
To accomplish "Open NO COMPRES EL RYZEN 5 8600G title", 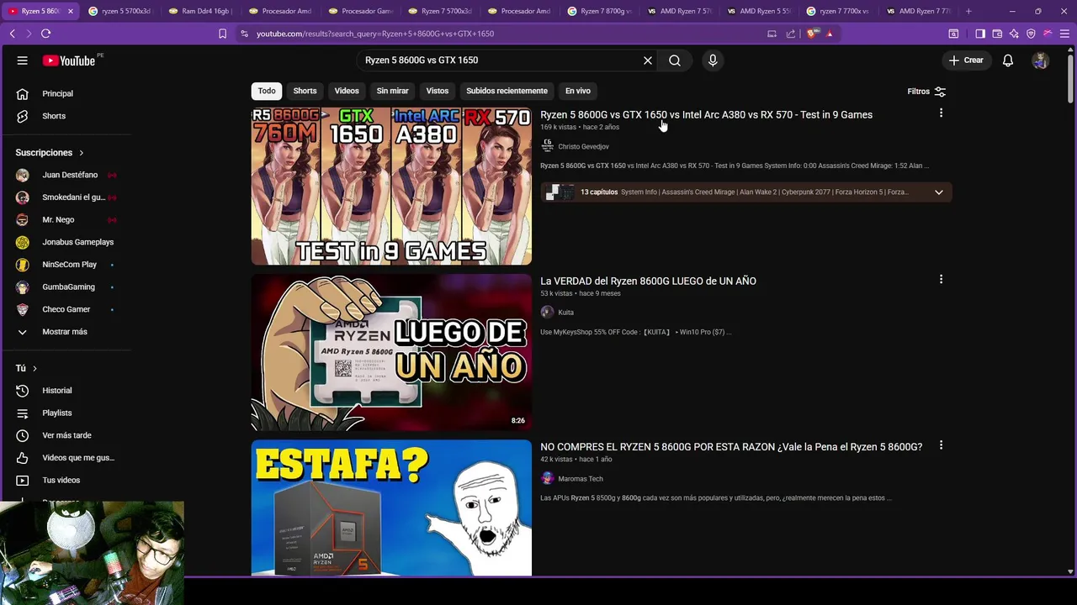I will pyautogui.click(x=731, y=447).
